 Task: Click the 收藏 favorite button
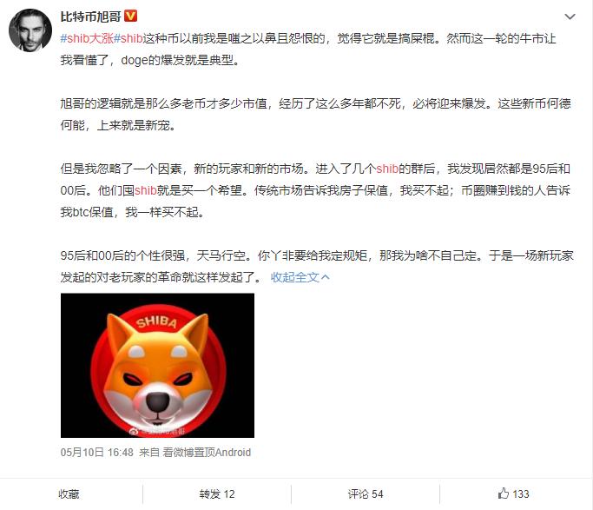pyautogui.click(x=69, y=493)
